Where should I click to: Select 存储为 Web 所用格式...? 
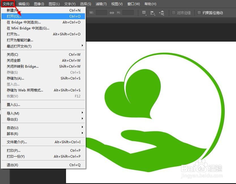click(43, 90)
